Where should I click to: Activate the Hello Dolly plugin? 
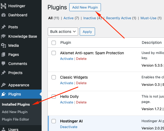click(67, 102)
